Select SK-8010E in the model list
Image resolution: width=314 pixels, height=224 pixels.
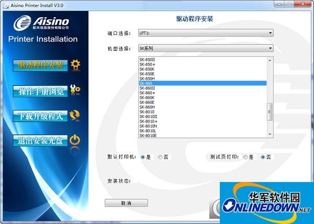click(x=203, y=135)
